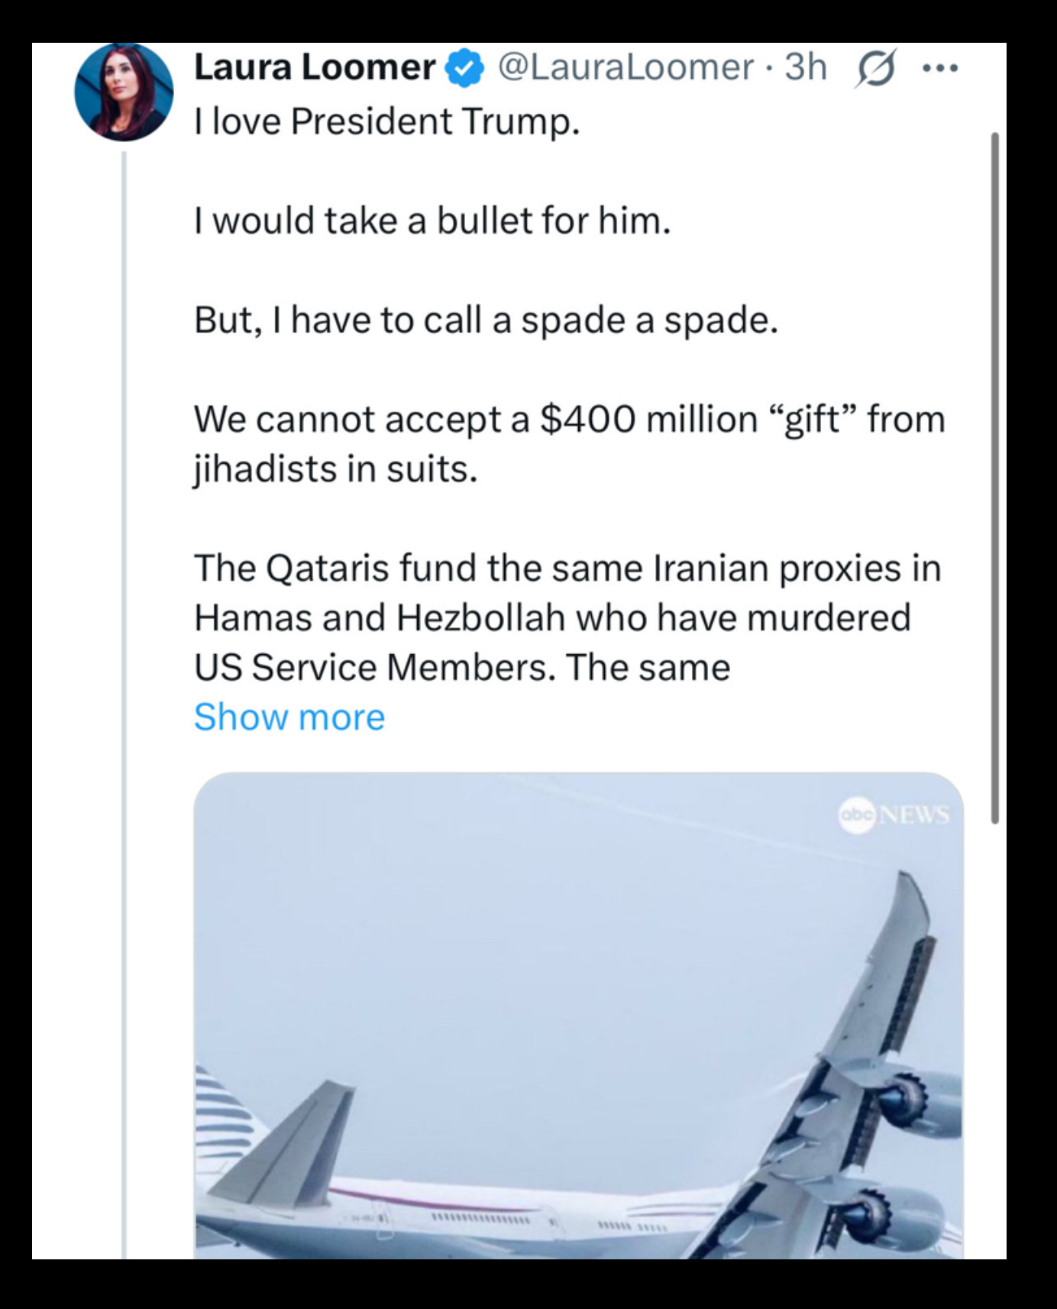This screenshot has width=1057, height=1309.
Task: Click "I would take a bullet" line
Action: coord(432,221)
